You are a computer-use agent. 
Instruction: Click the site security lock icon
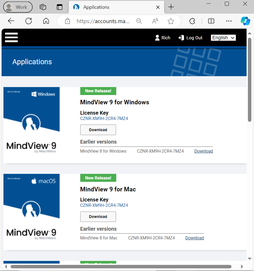[x=67, y=21]
